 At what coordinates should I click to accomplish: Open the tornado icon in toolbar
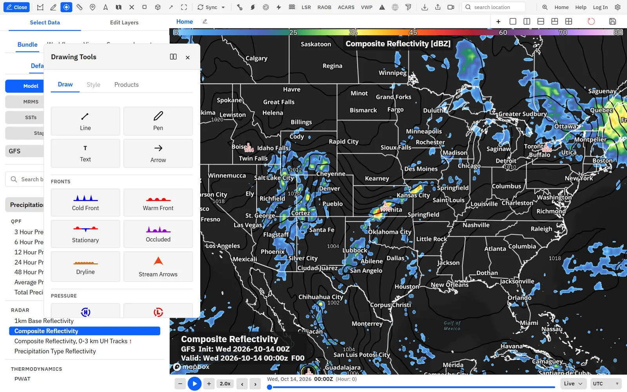pos(408,7)
